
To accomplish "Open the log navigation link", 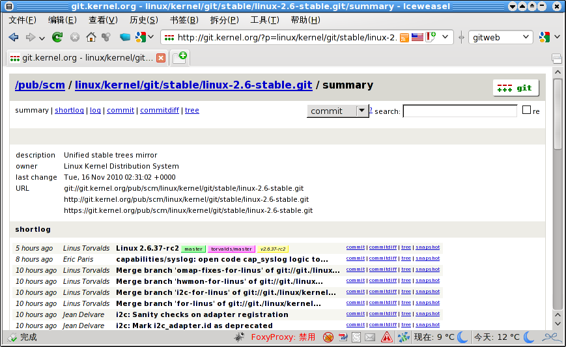I will pos(95,111).
